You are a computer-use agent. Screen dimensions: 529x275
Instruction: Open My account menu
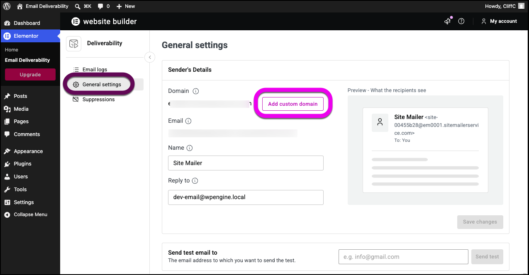click(499, 22)
